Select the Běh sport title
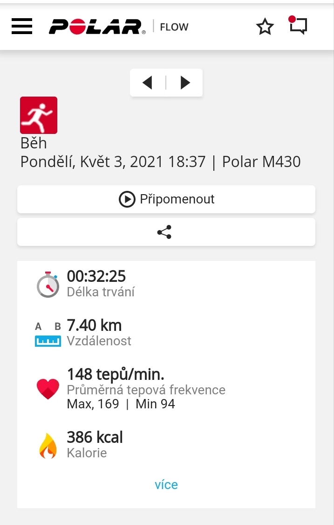The image size is (334, 525). click(34, 143)
